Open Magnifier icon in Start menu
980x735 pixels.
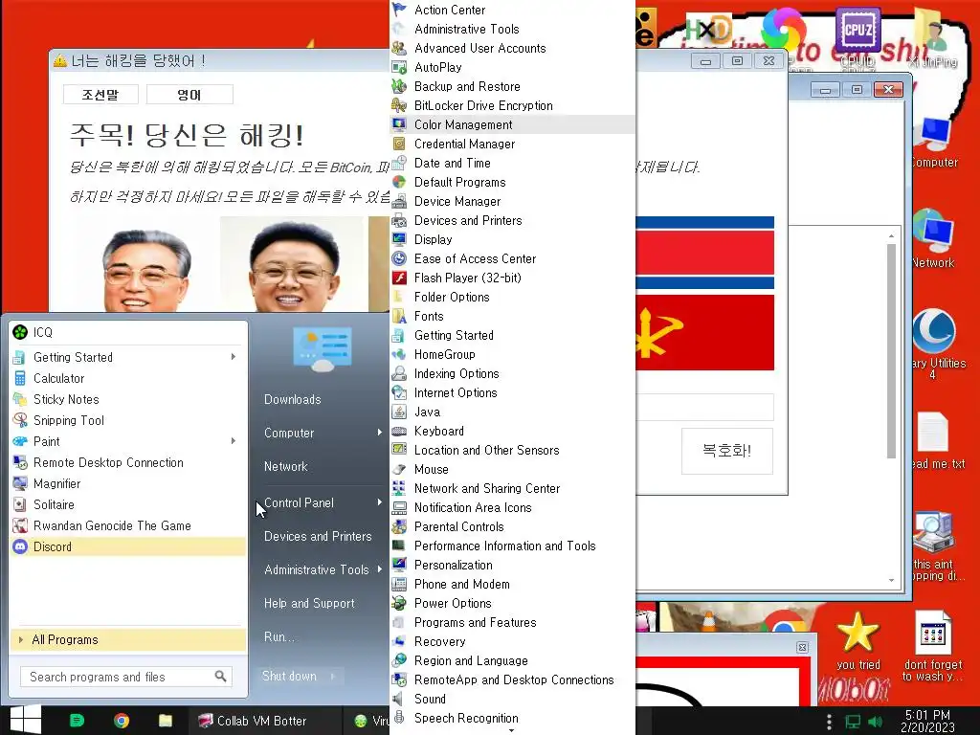click(x=20, y=483)
